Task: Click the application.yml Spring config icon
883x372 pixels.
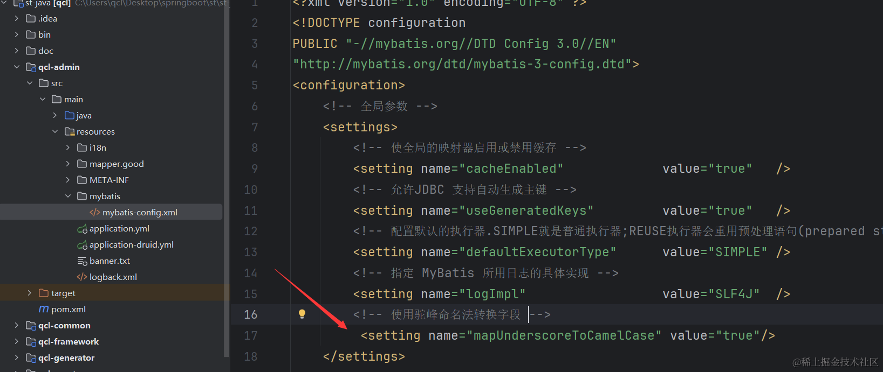Action: [82, 229]
